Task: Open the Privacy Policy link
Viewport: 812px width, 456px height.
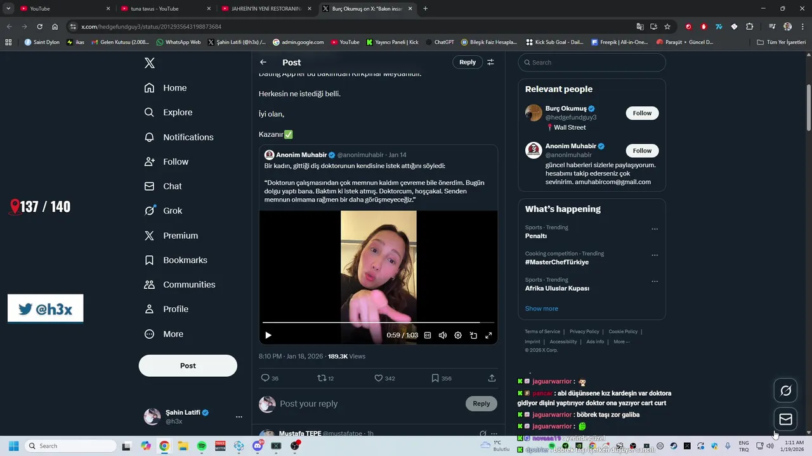Action: pyautogui.click(x=584, y=332)
